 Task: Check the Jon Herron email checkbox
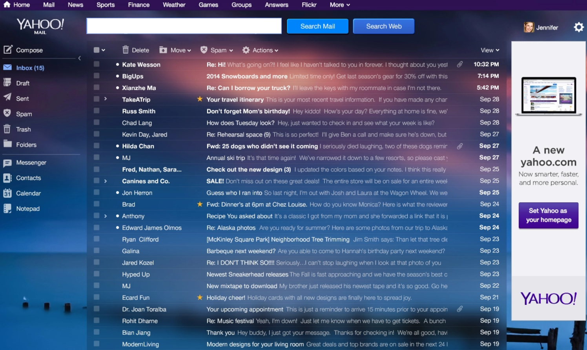[97, 192]
